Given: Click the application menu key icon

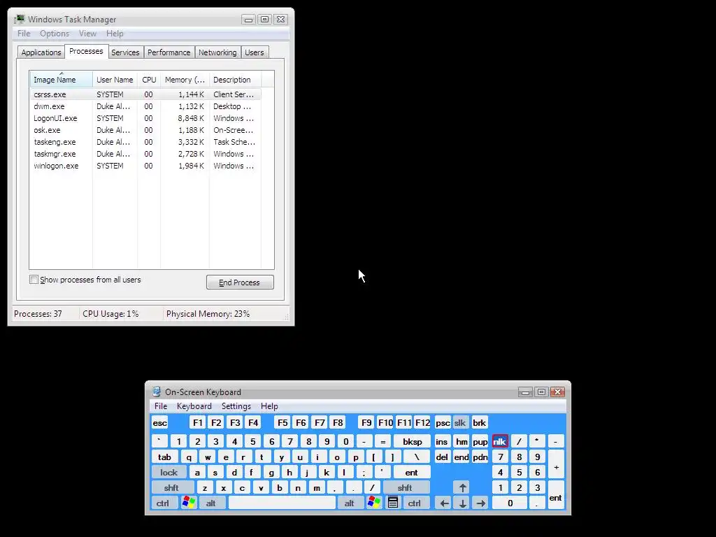Looking at the screenshot, I should [393, 503].
